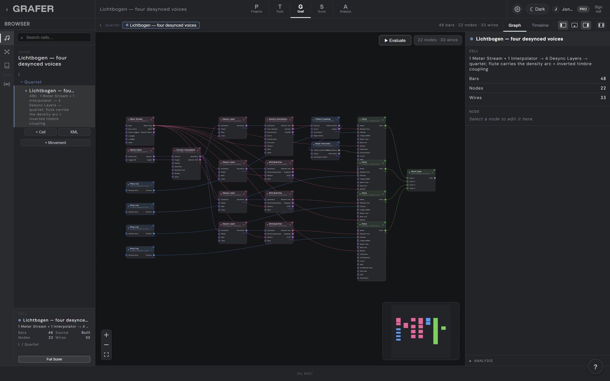Click the PRO badge

(x=583, y=9)
